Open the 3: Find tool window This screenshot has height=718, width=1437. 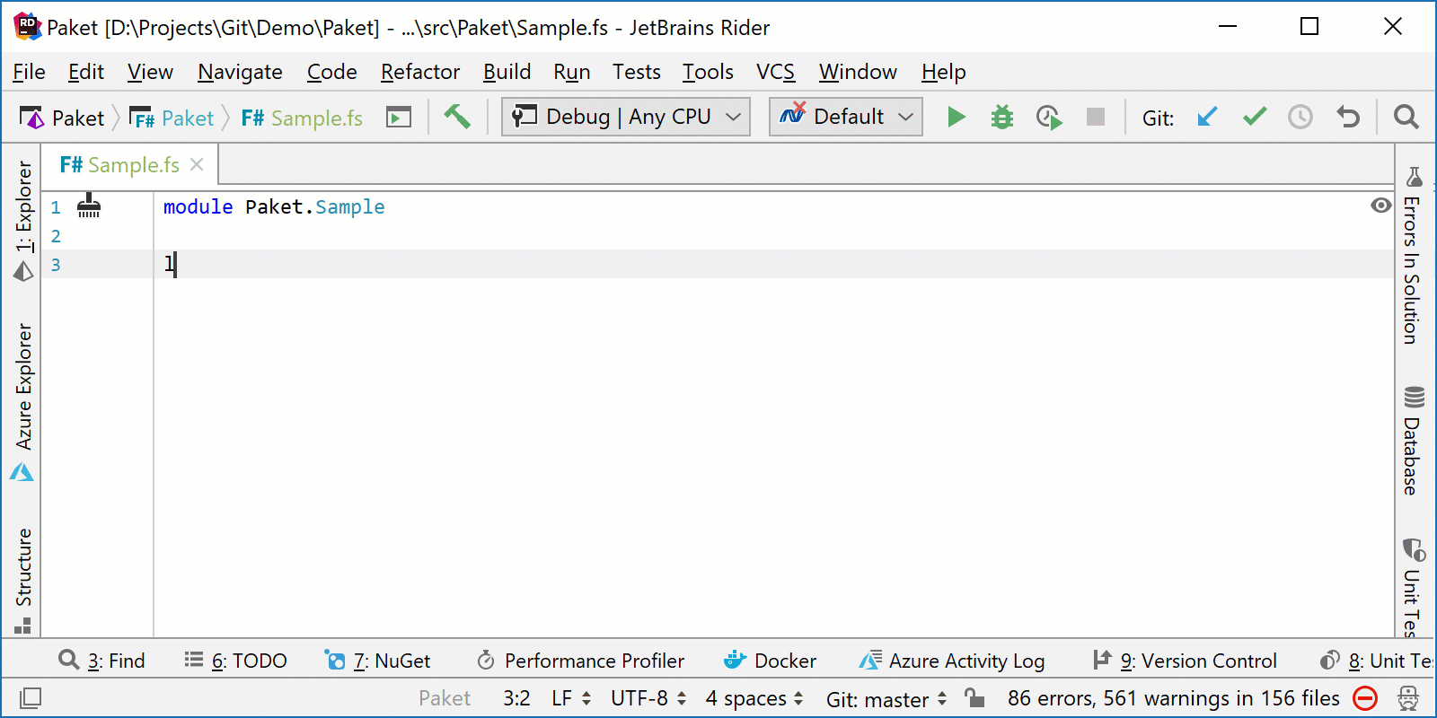tap(101, 661)
